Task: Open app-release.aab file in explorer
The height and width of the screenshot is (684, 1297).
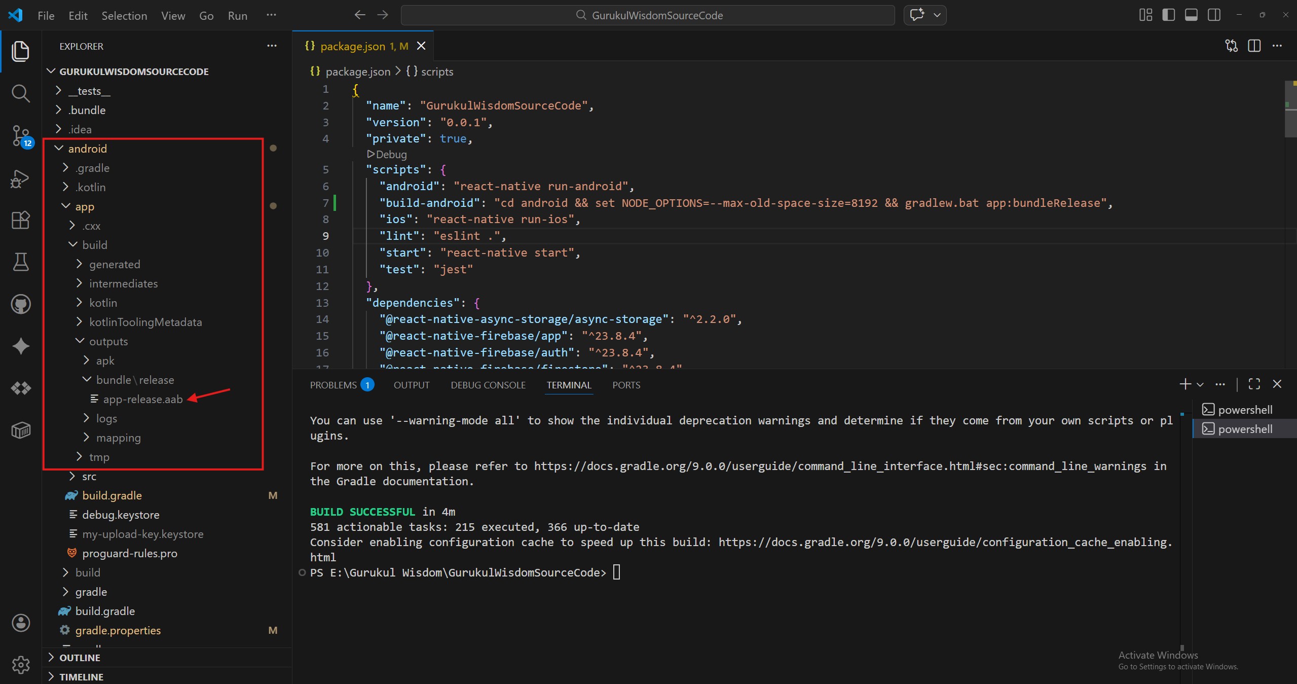Action: coord(142,400)
